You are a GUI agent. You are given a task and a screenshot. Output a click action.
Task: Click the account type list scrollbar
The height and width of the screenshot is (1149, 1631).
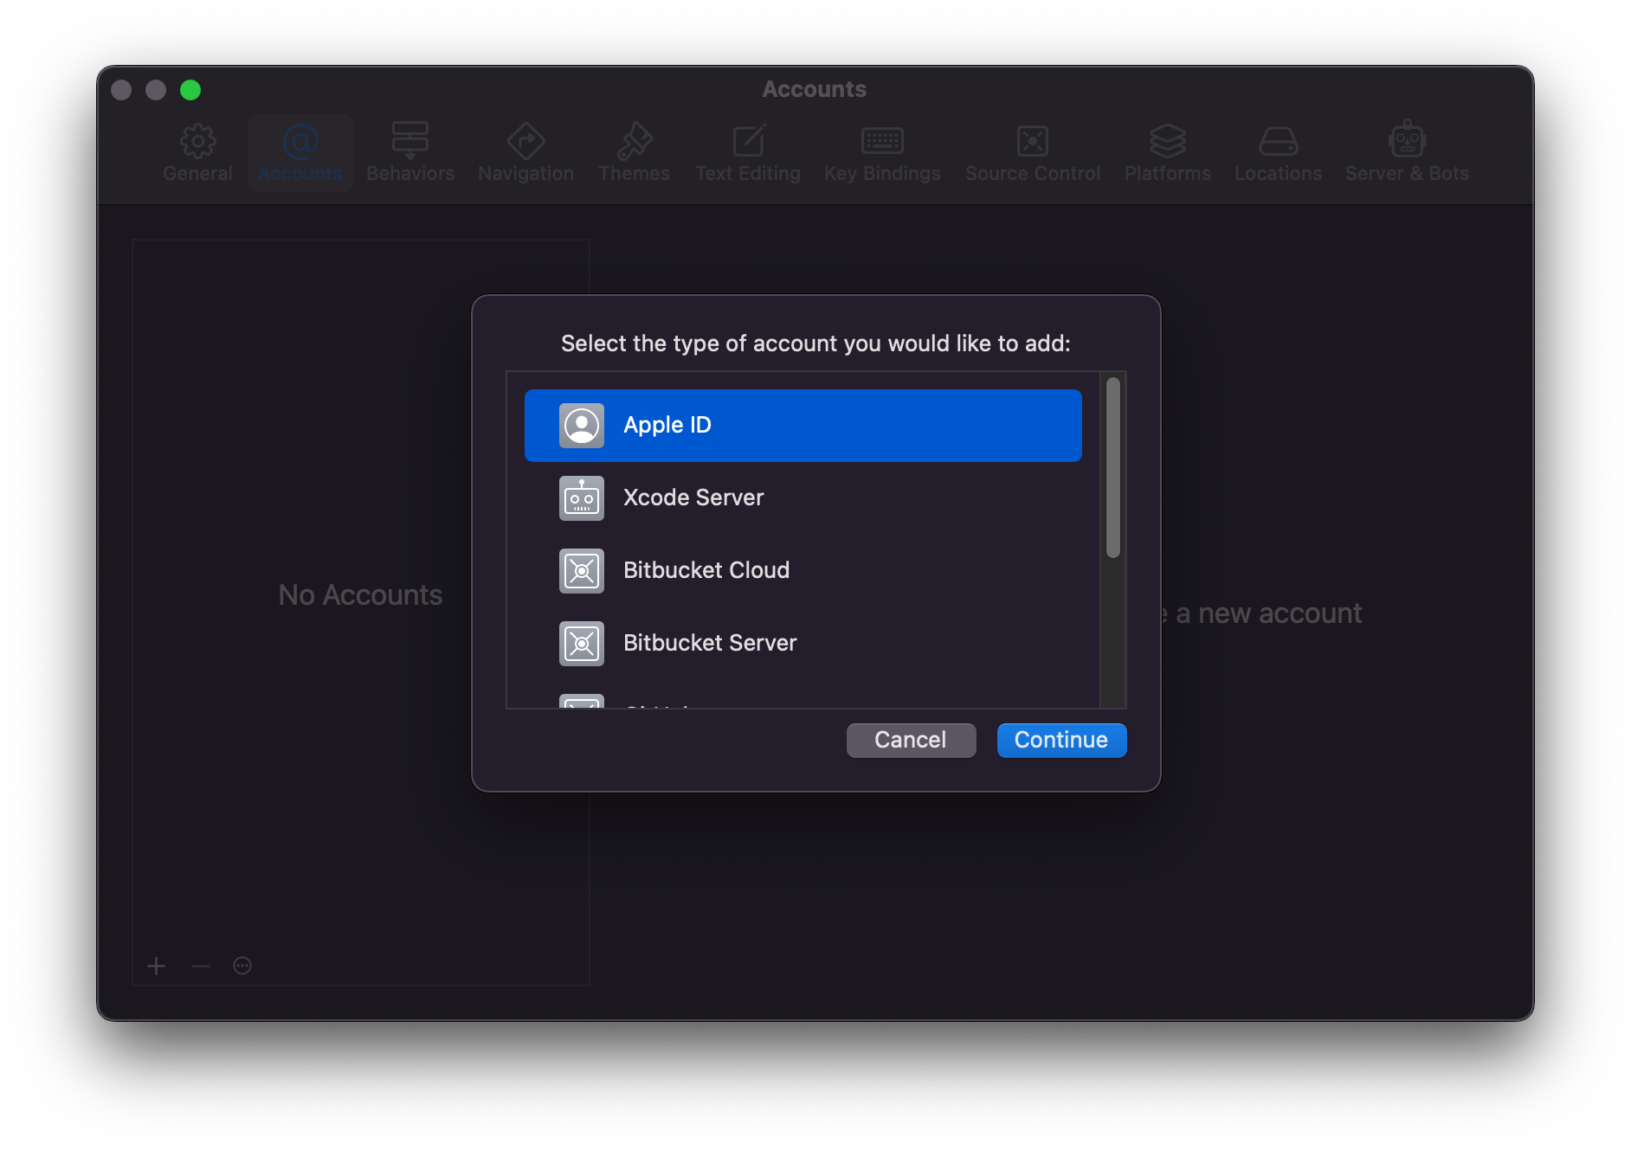pos(1113,467)
